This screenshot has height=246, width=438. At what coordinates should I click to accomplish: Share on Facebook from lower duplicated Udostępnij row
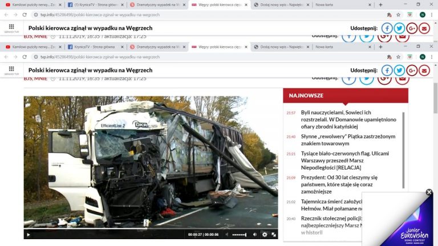click(387, 70)
